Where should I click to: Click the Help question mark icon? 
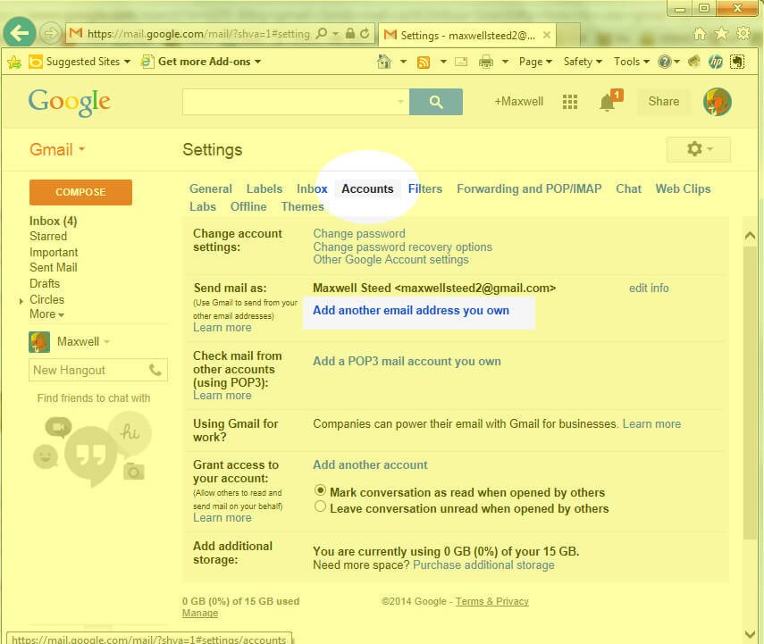[x=664, y=62]
